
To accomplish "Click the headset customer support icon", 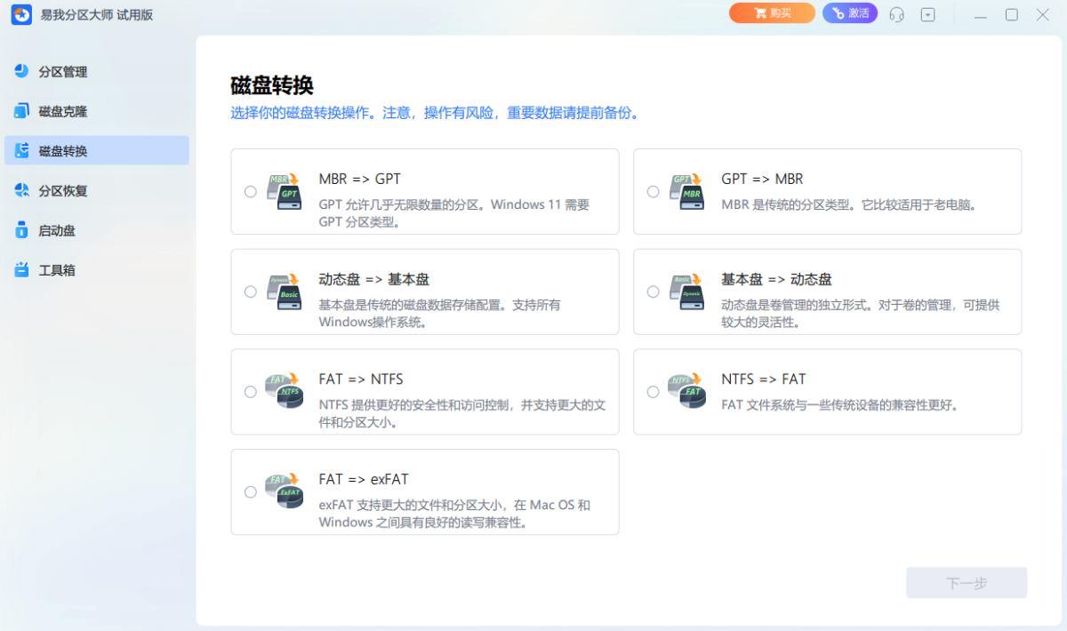I will [897, 14].
